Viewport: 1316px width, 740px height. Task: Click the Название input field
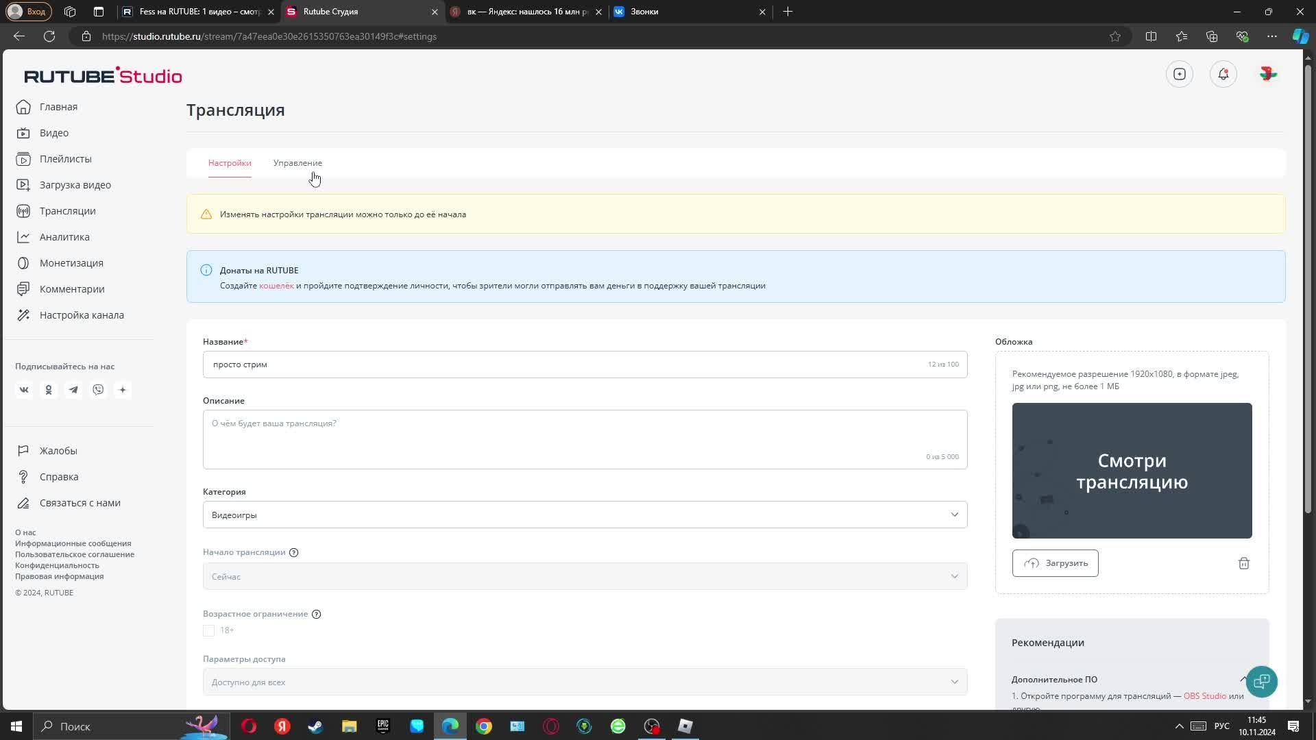click(x=562, y=365)
